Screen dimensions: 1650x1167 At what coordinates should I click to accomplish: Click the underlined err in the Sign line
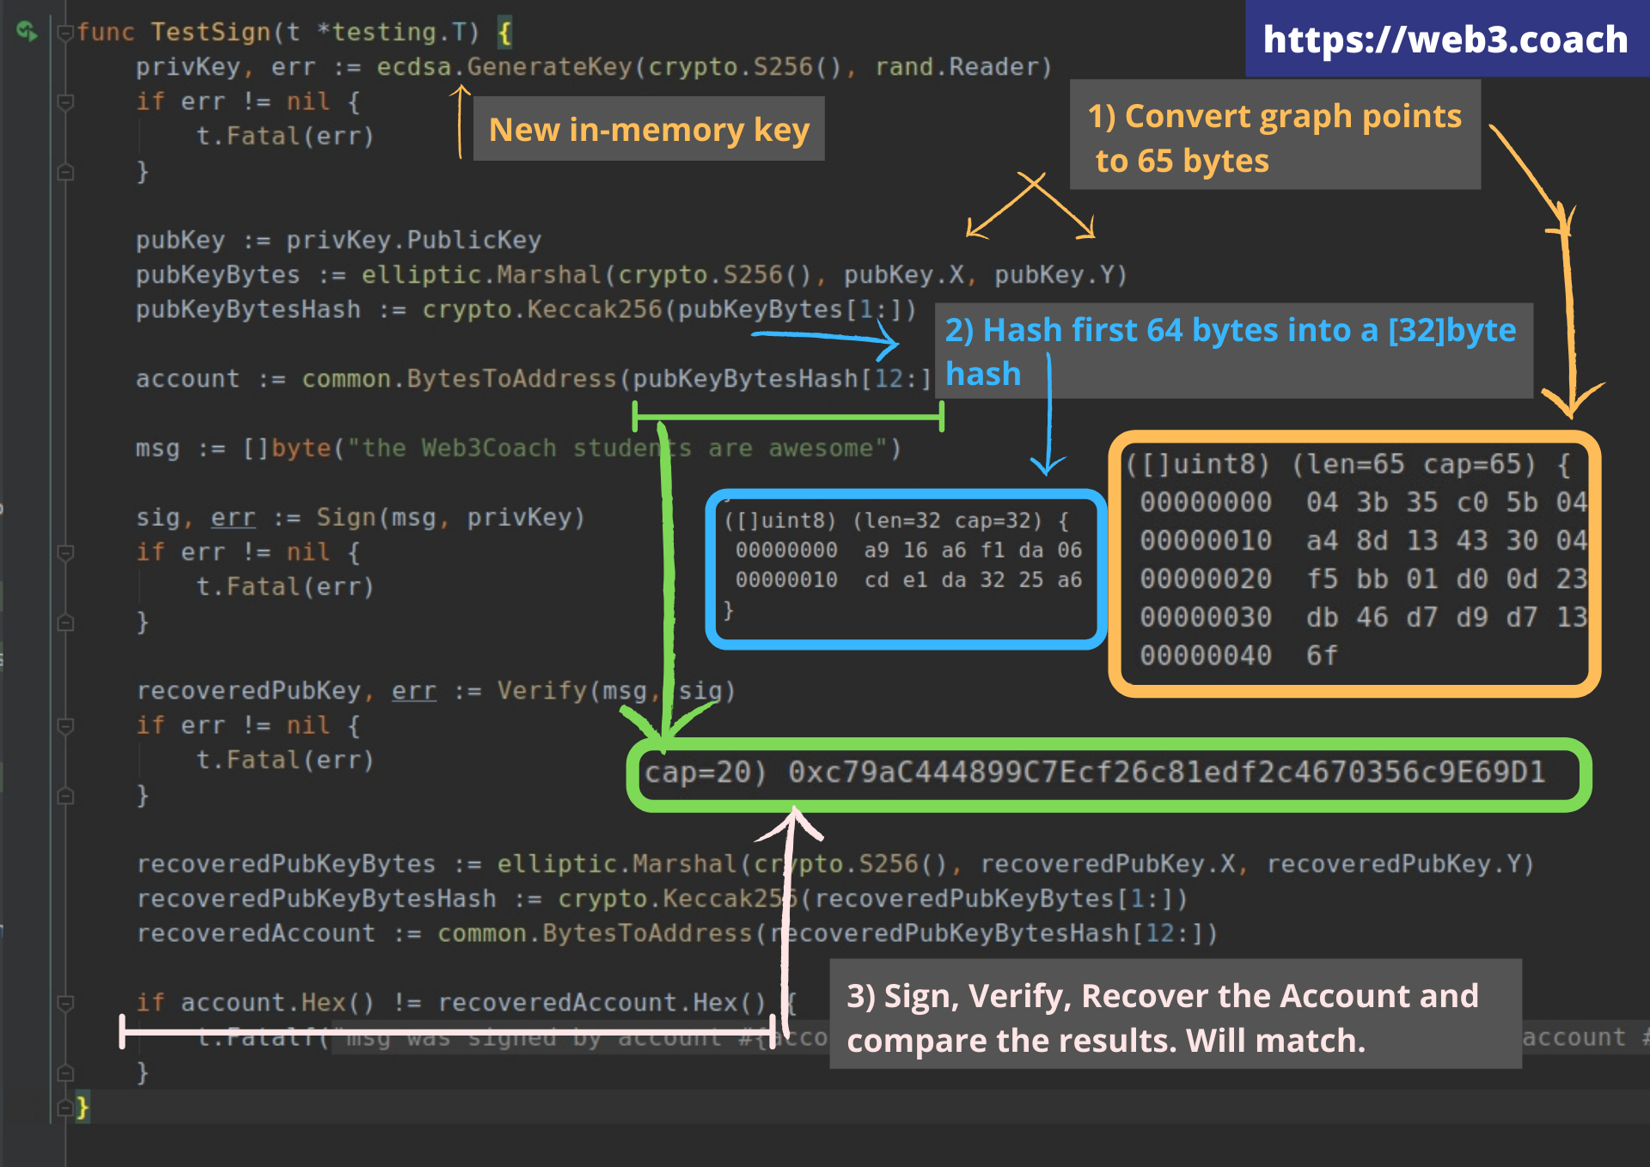(233, 517)
